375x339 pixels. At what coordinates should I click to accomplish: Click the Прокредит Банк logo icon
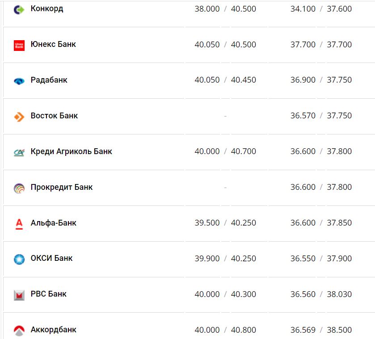(x=19, y=188)
